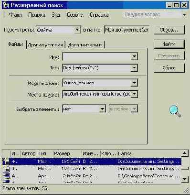
Task: Click the Найти button
Action: click(169, 44)
